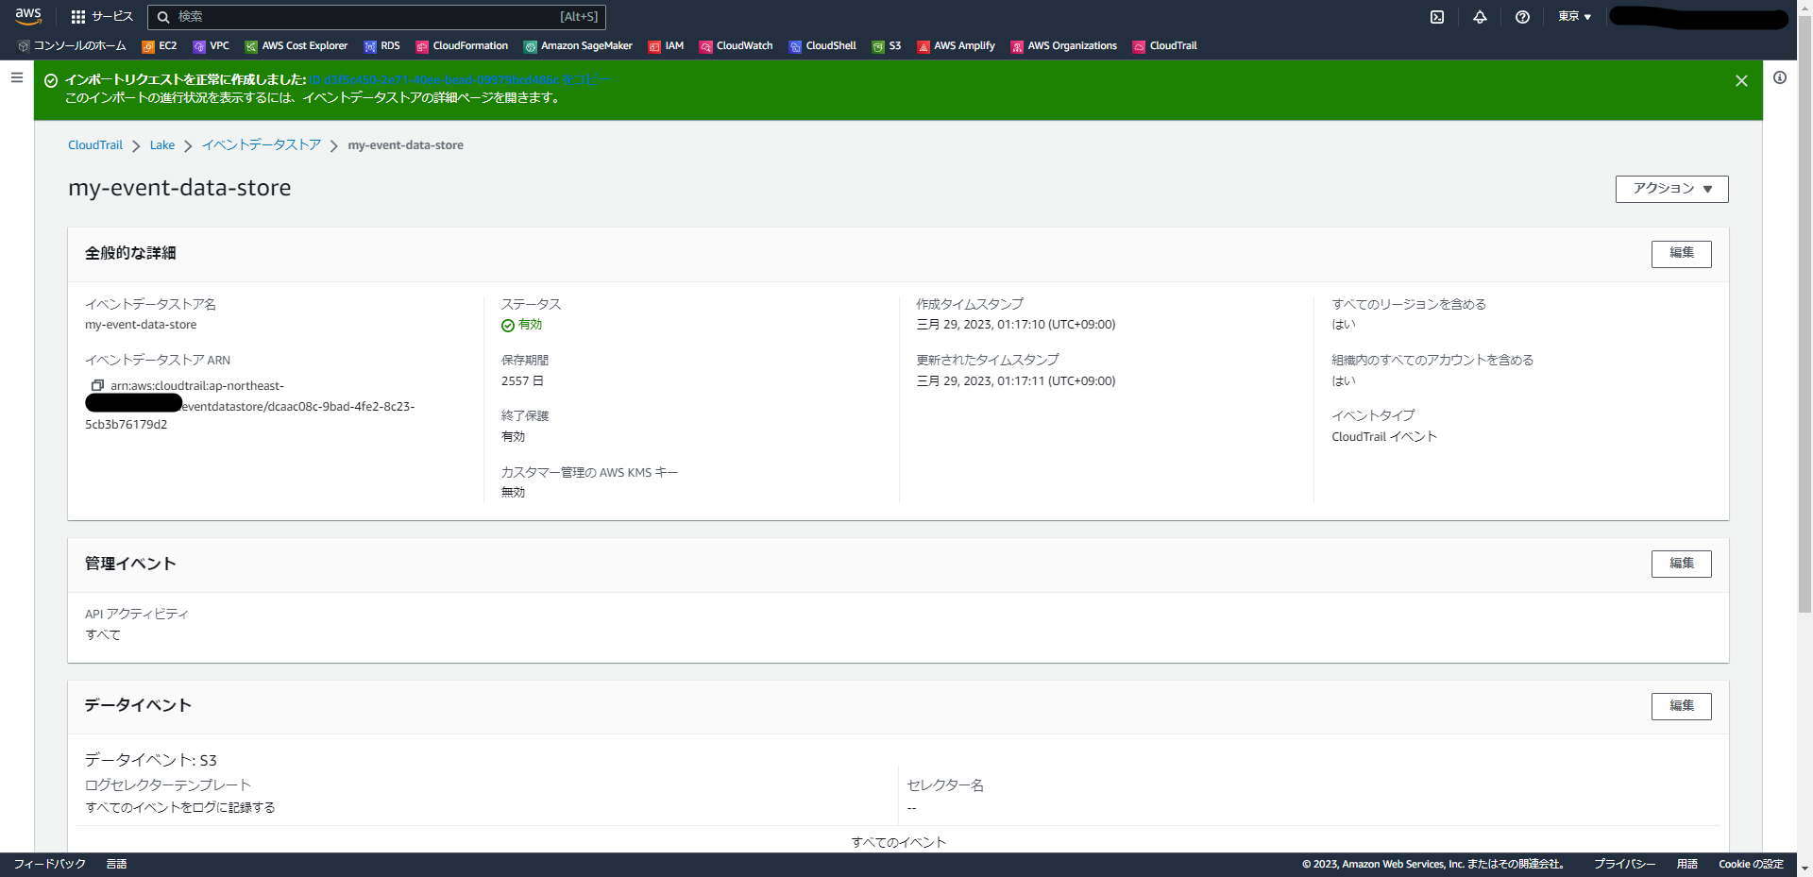The width and height of the screenshot is (1813, 877).
Task: Click the AWS logo home icon
Action: (x=28, y=16)
